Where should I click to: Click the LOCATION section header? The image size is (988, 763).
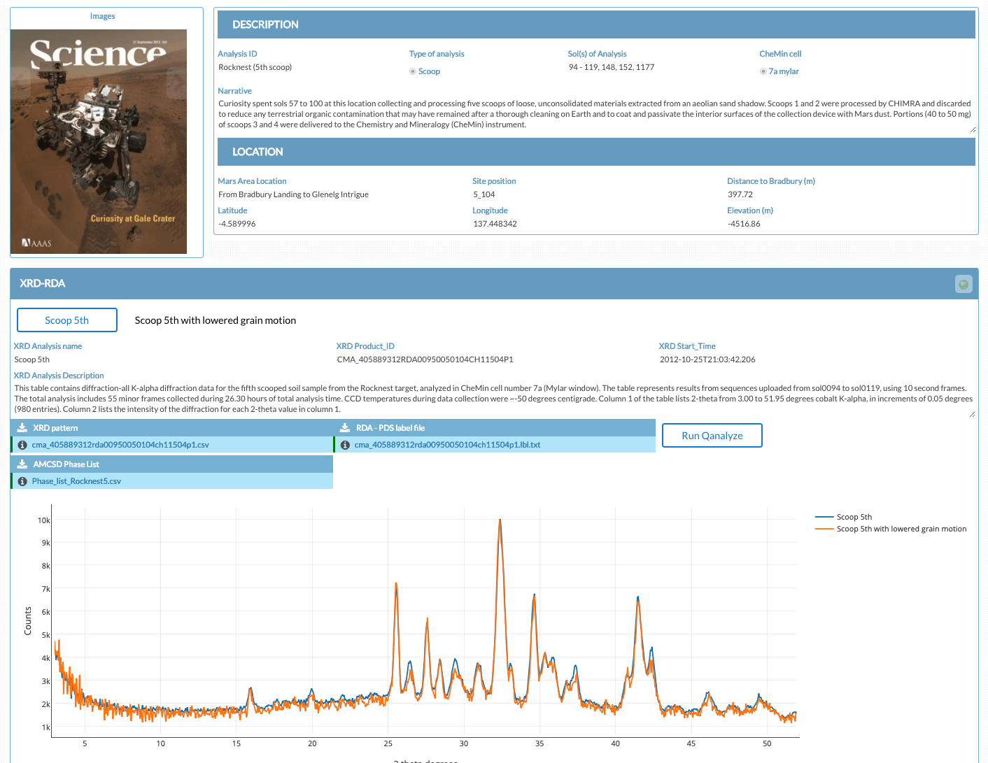(x=596, y=152)
